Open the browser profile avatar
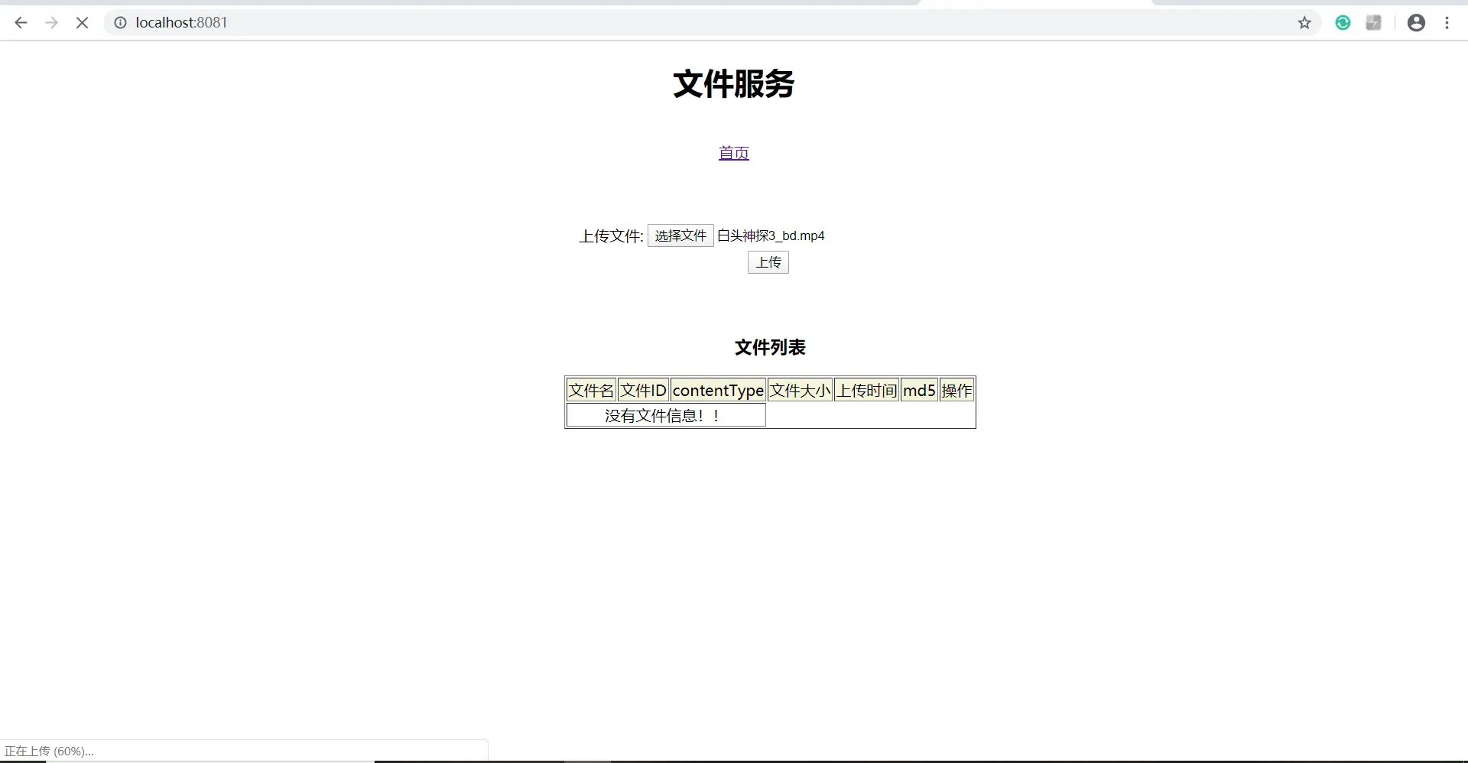The image size is (1468, 763). (1417, 22)
